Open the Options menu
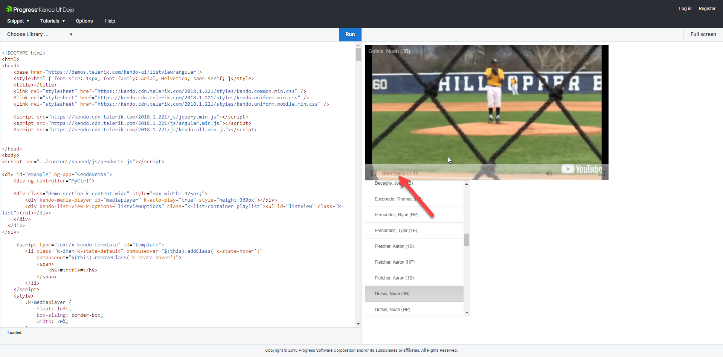Image resolution: width=723 pixels, height=357 pixels. tap(84, 21)
